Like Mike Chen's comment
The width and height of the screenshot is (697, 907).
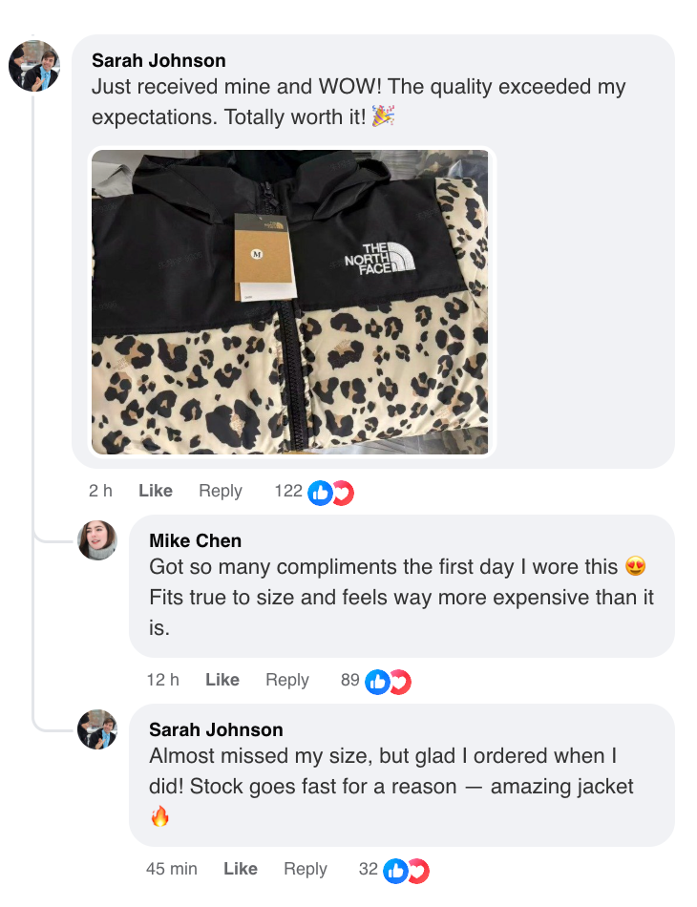(222, 680)
